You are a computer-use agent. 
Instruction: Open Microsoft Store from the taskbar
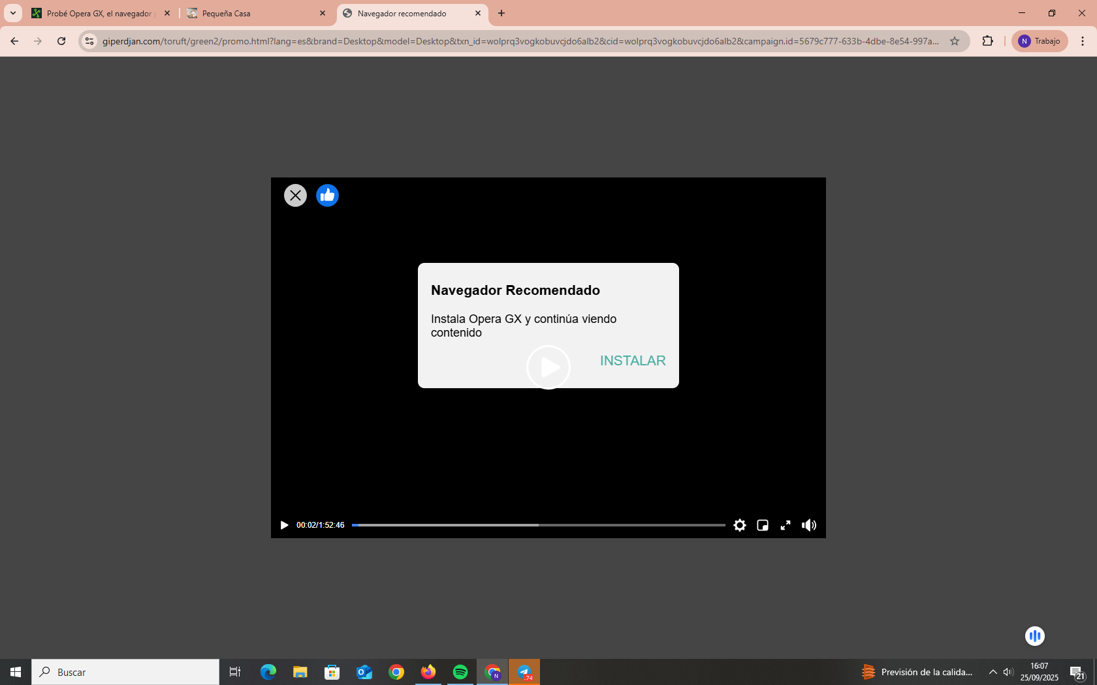[x=332, y=672]
